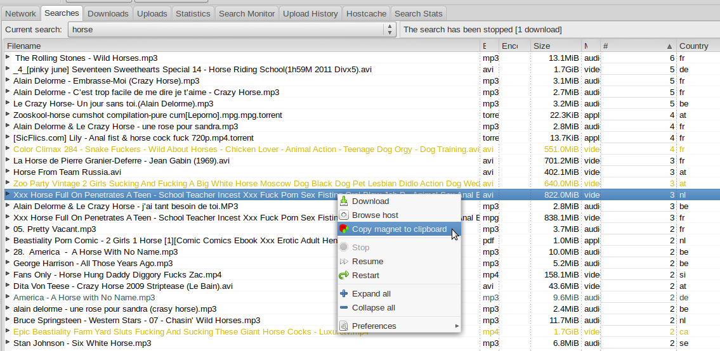Select Dita Von Teese - Crazy Horse 2009 file
Viewport: 720px width, 351px height.
point(123,286)
